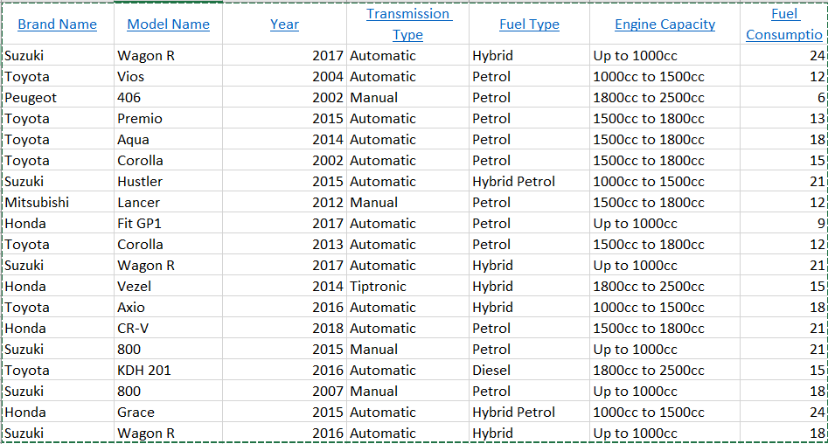This screenshot has height=444, width=828.
Task: Select year 2002 in Corolla row
Action: 285,161
